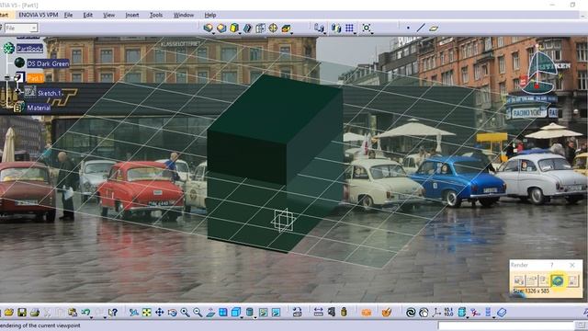This screenshot has width=588, height=331.
Task: Click the Paste icon
Action: coord(73,313)
